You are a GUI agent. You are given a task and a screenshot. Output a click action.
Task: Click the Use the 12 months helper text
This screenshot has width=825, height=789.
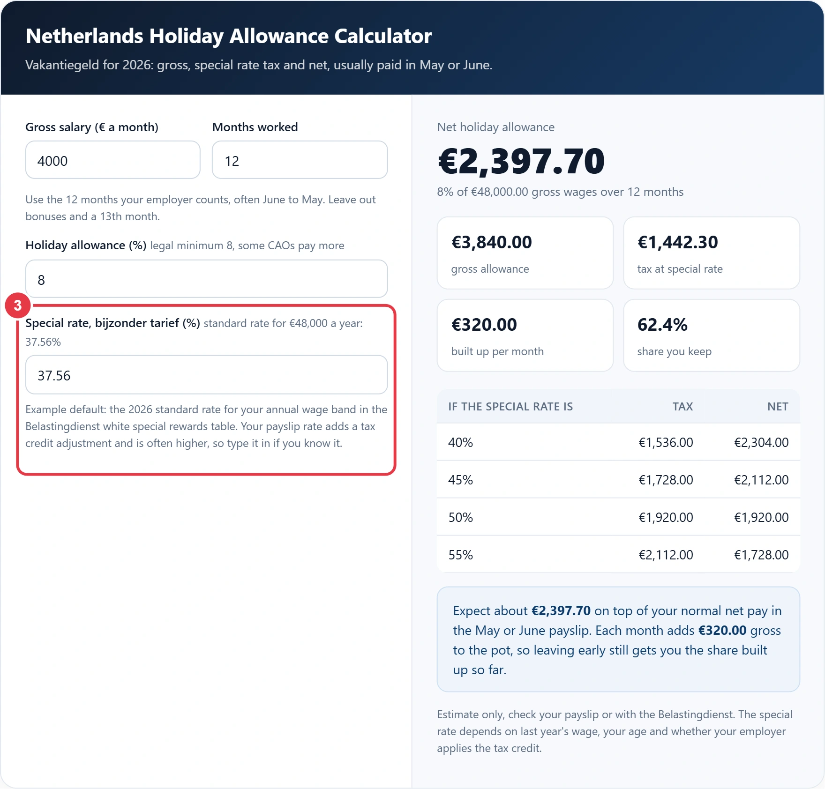pos(201,208)
